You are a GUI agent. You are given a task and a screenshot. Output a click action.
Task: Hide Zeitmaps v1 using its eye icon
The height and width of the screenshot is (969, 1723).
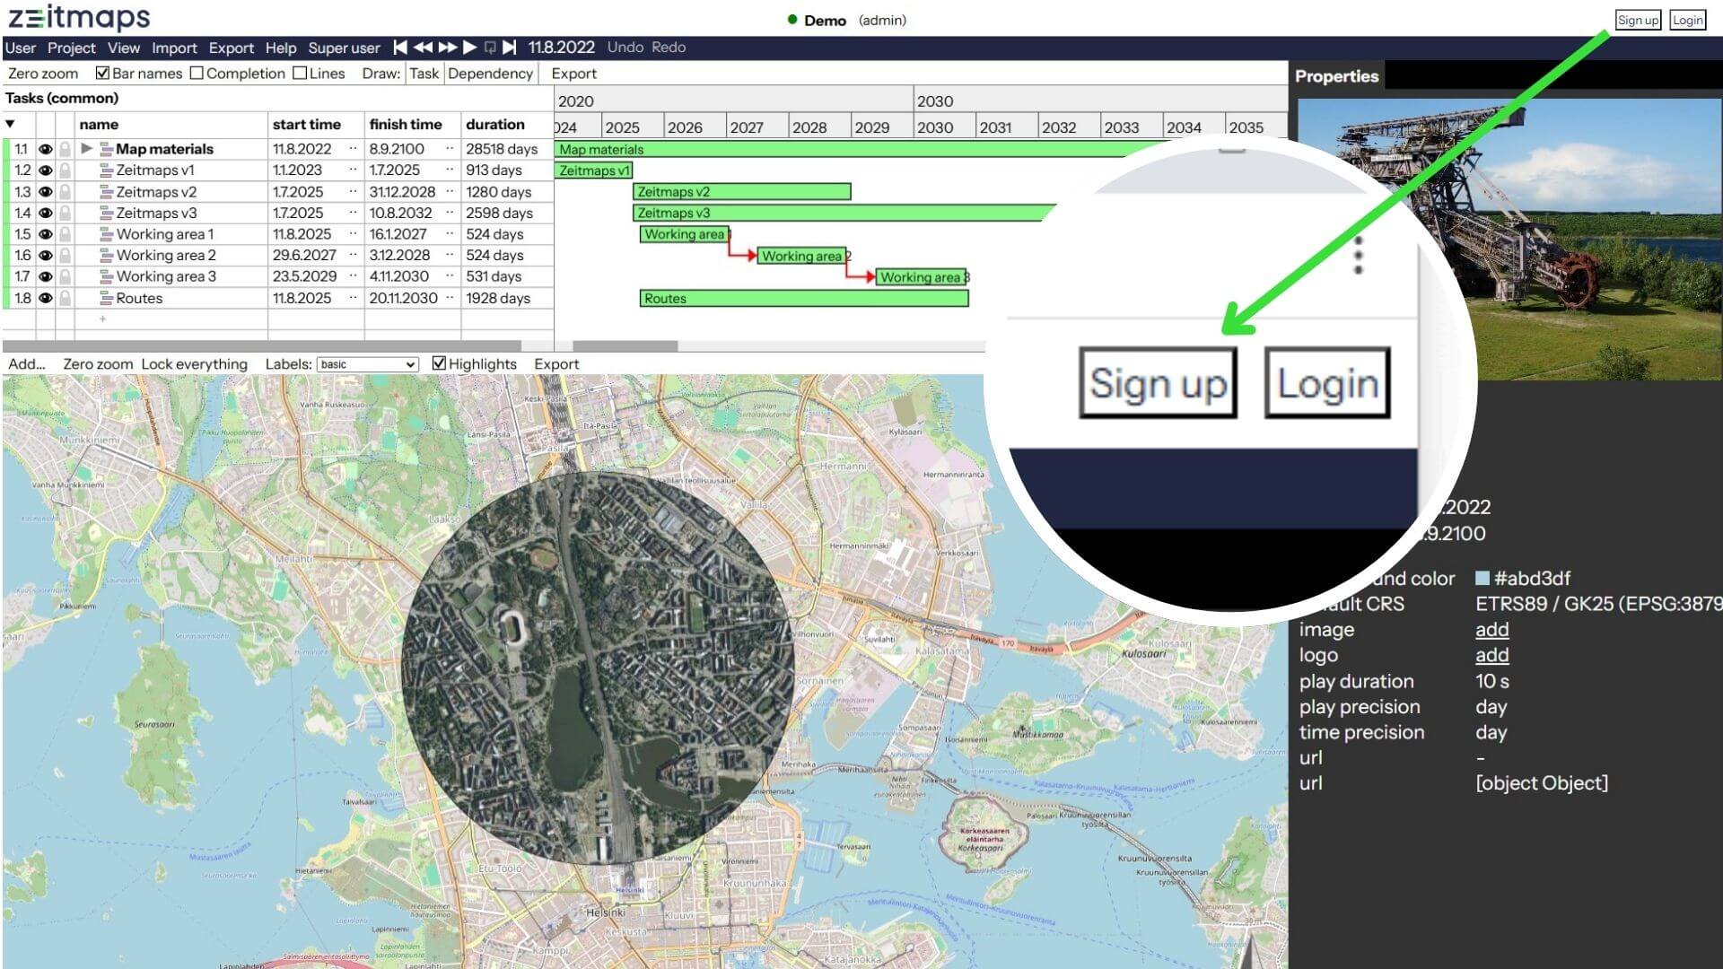[45, 170]
